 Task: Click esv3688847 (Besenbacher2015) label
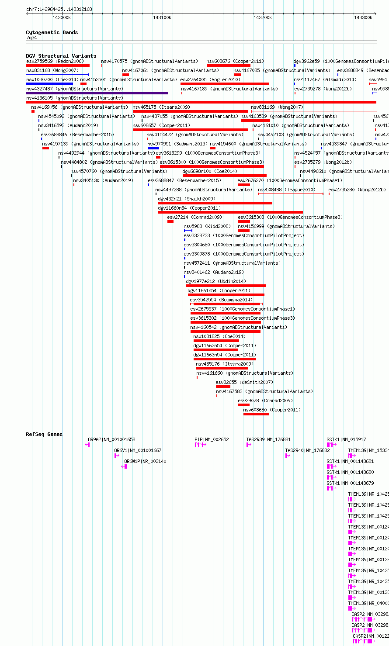[x=184, y=181]
